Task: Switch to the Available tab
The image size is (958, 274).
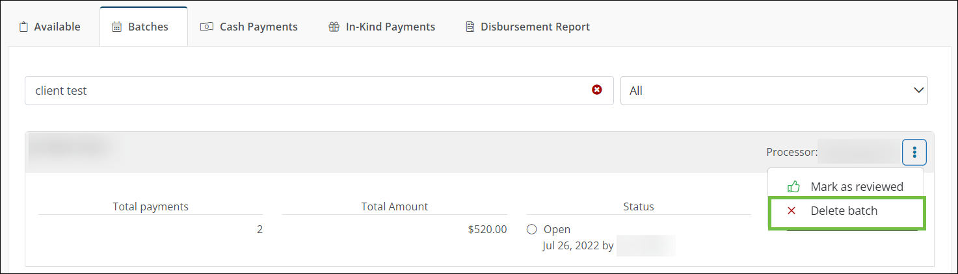Action: click(51, 27)
